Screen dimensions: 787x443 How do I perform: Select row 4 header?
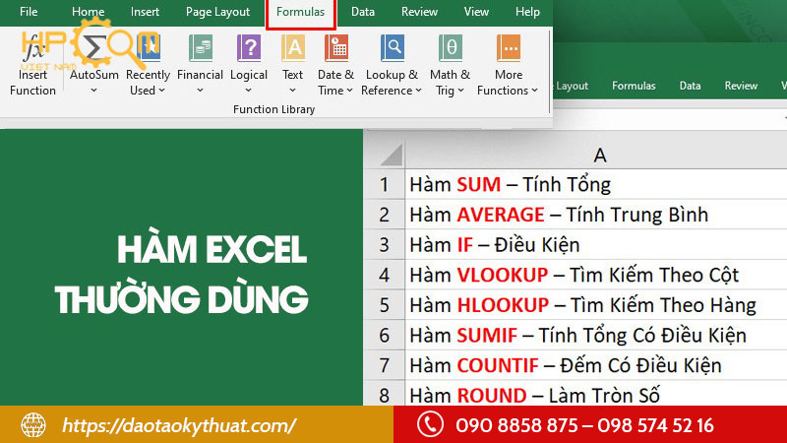coord(384,275)
